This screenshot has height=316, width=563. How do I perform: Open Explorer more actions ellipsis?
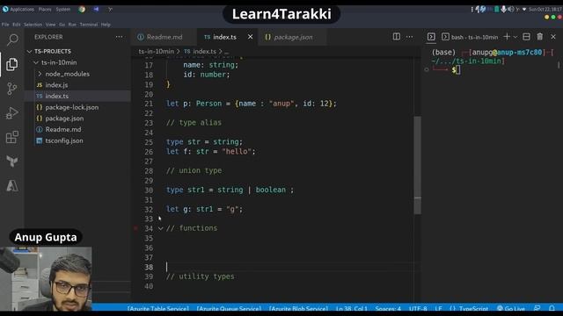coord(120,37)
